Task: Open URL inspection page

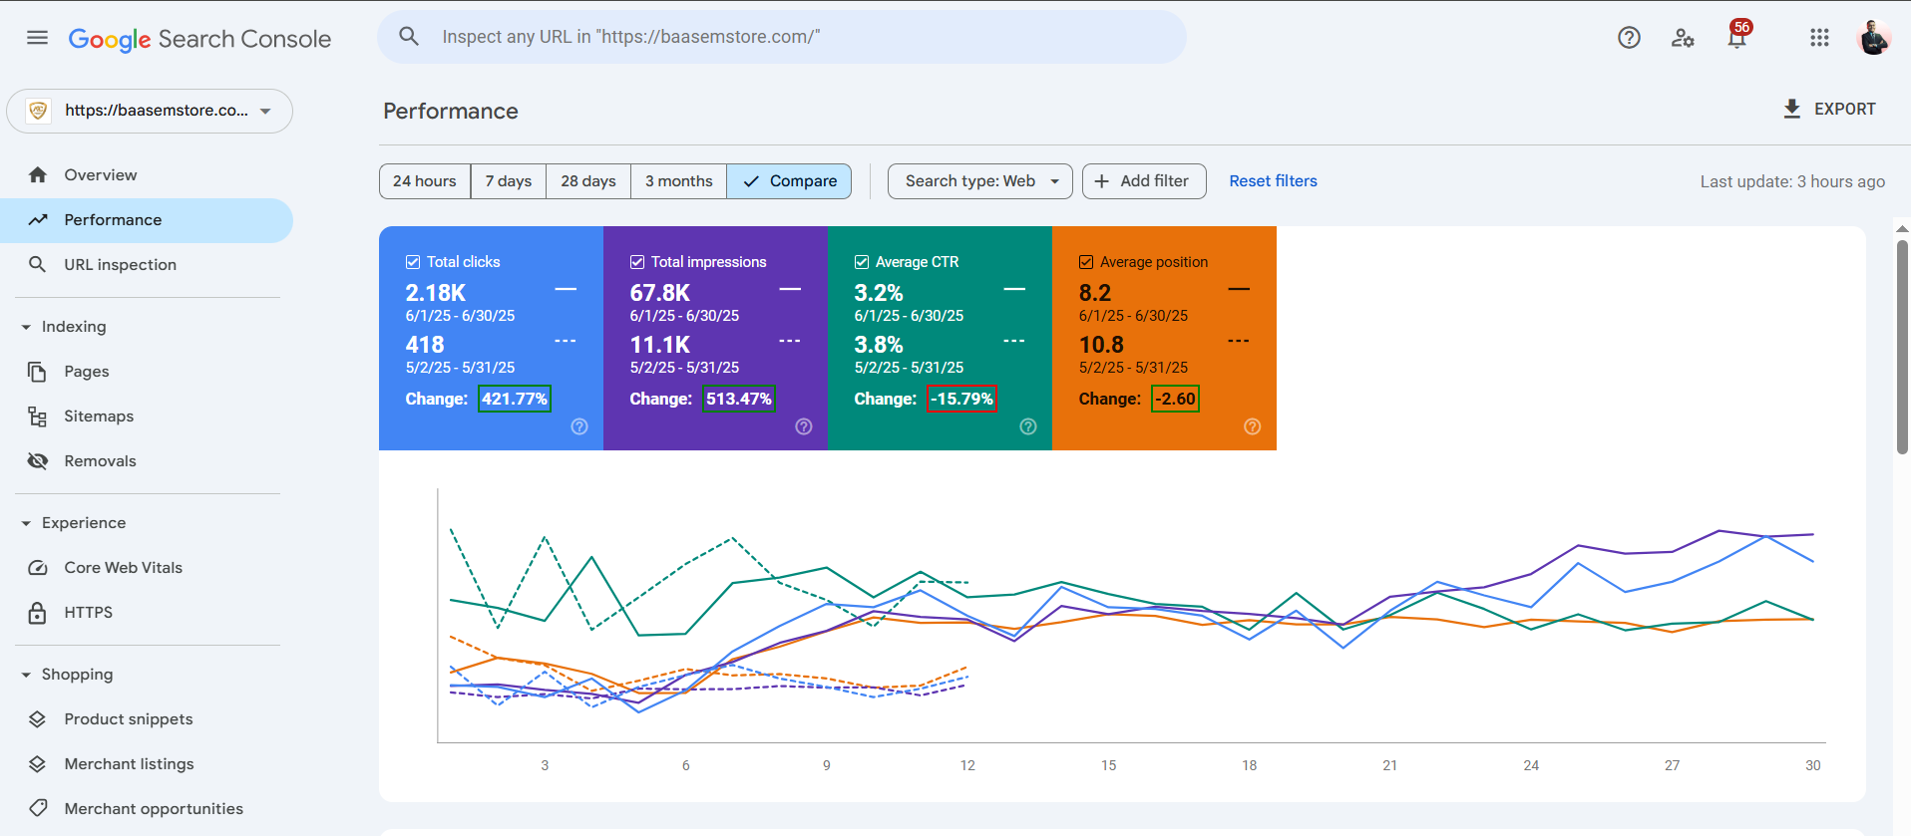Action: tap(147, 265)
